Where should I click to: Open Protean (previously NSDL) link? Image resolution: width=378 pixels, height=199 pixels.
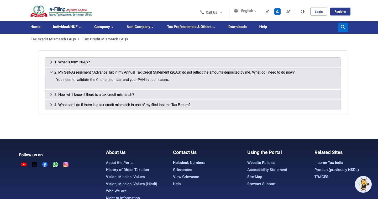(337, 170)
